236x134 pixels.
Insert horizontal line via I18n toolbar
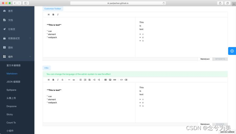point(69,80)
